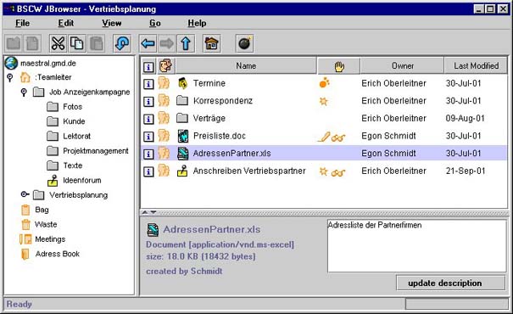Open Meetings in the tree
The height and width of the screenshot is (314, 513).
pos(50,239)
